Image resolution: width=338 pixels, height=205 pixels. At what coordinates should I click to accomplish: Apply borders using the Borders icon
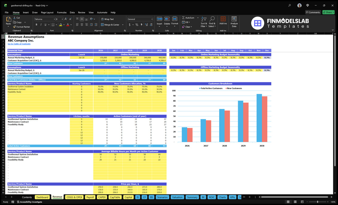(54, 25)
